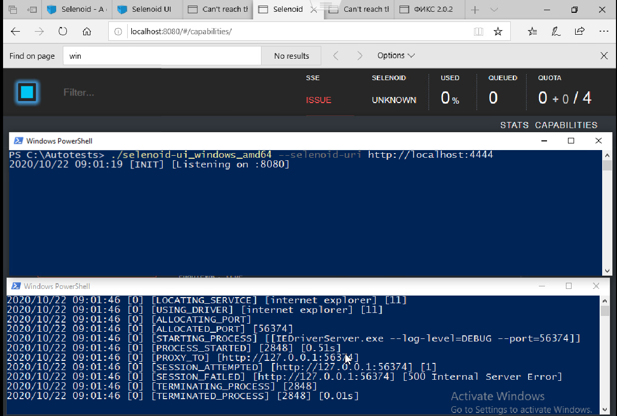Click the [ALLOCATED_PORT] [56374] log line
Image resolution: width=617 pixels, height=416 pixels.
pos(150,329)
